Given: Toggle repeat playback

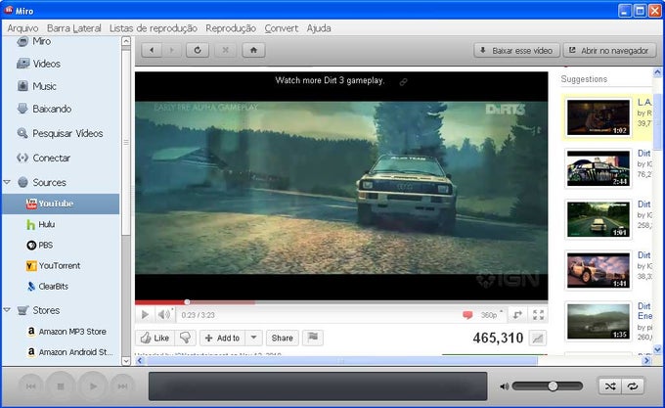Looking at the screenshot, I should [x=633, y=386].
